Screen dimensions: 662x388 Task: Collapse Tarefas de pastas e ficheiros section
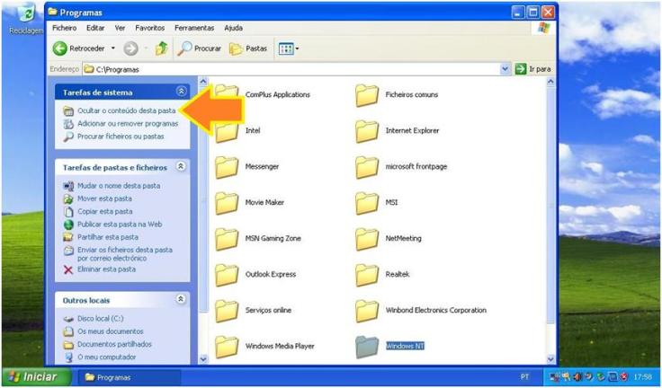[x=182, y=167]
